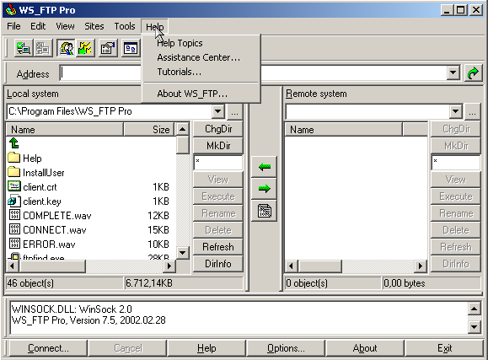Click the green Go arrow beside Address

coord(473,73)
